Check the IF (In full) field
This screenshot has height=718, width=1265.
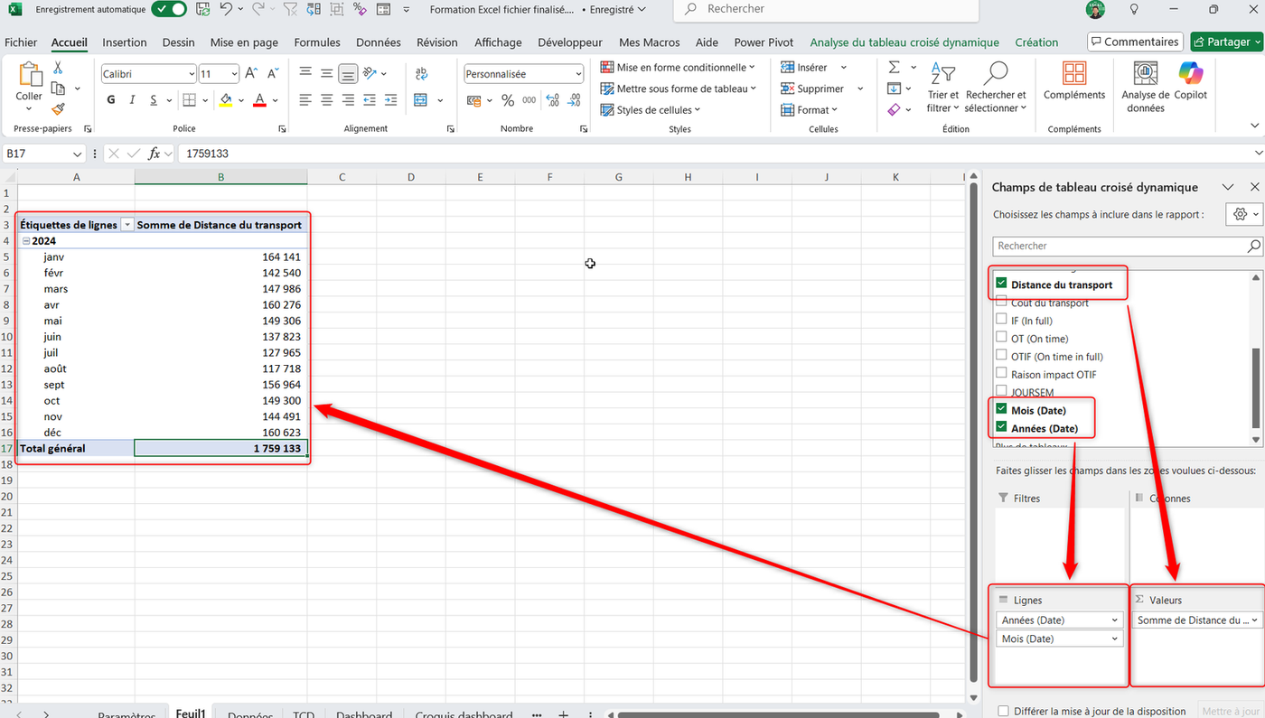coord(1001,320)
